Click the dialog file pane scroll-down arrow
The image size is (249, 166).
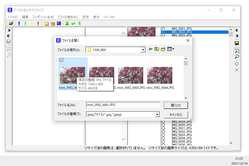pos(186,98)
